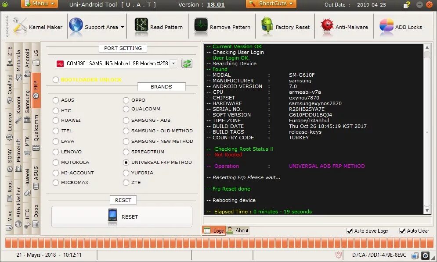437x262 pixels.
Task: Open the Support Area globe icon
Action: 76,26
